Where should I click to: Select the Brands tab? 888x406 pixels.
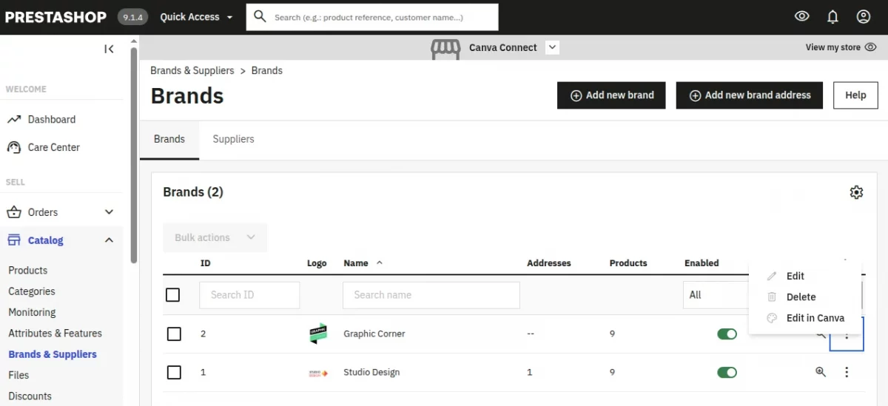[169, 139]
